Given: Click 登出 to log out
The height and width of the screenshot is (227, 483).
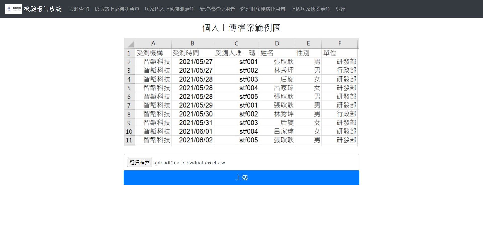Looking at the screenshot, I should [341, 9].
